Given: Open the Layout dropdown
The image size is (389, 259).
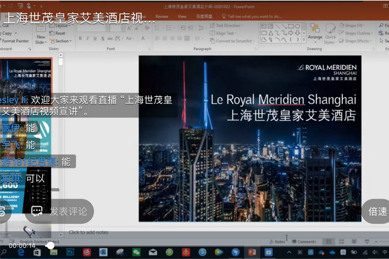Looking at the screenshot, I should pos(60,26).
